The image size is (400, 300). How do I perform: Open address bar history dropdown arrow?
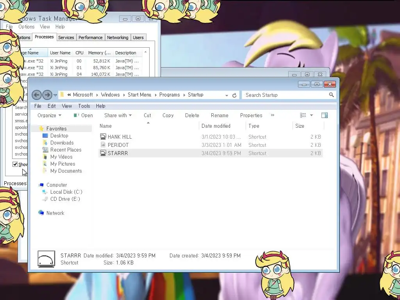[227, 95]
